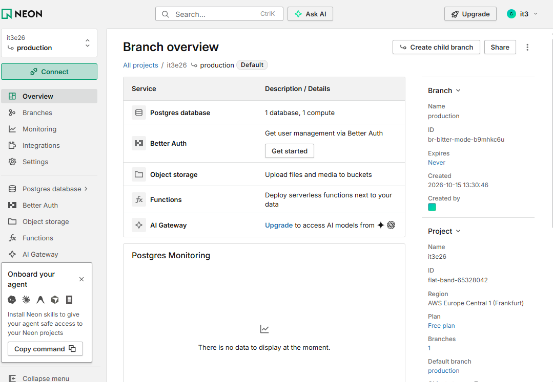Close the Onboard your agent card

pos(81,279)
